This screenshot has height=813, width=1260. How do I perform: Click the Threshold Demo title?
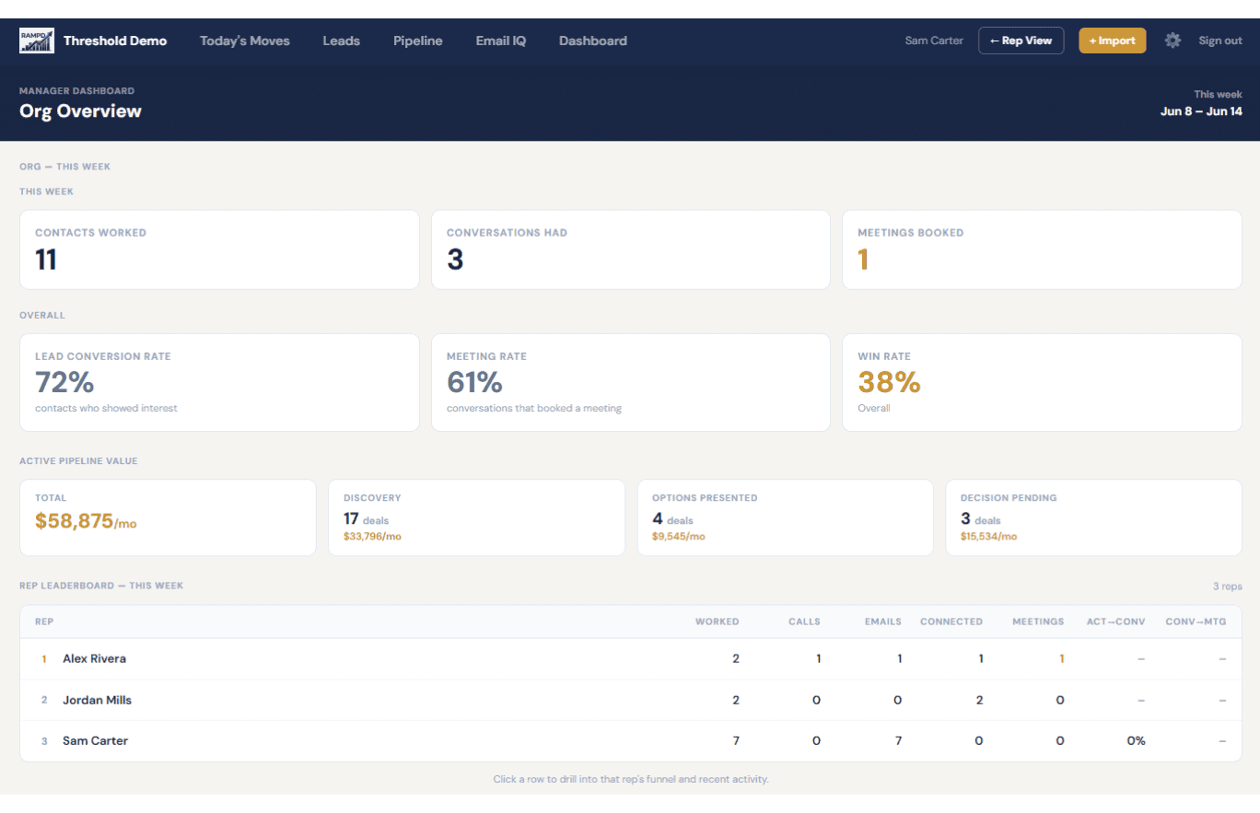point(115,41)
